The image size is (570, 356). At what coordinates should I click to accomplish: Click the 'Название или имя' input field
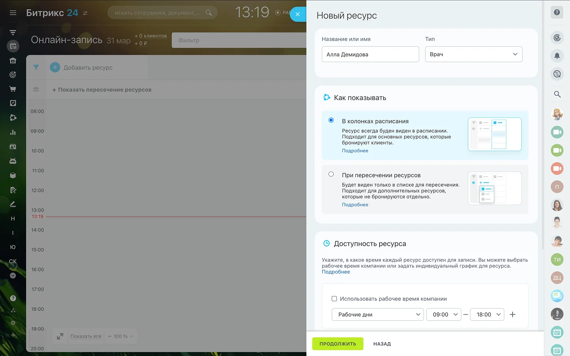pyautogui.click(x=370, y=54)
